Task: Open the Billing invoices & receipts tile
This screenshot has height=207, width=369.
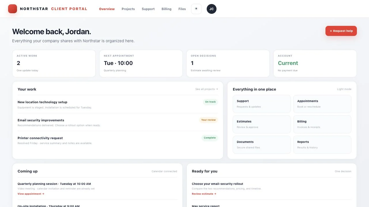Action: pos(322,124)
